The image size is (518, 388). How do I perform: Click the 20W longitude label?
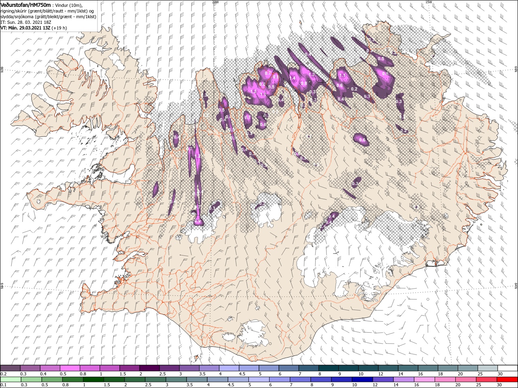215,2
